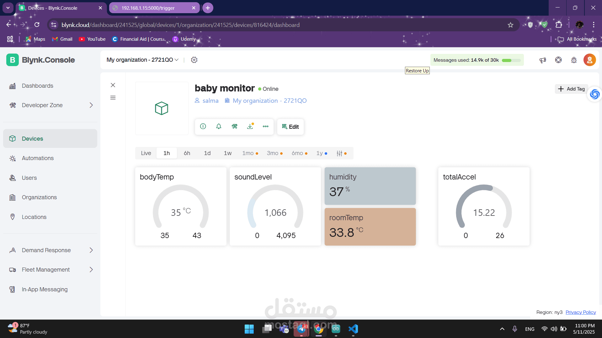Screen dimensions: 602x338
Task: Switch time range to 6h
Action: pos(187,153)
